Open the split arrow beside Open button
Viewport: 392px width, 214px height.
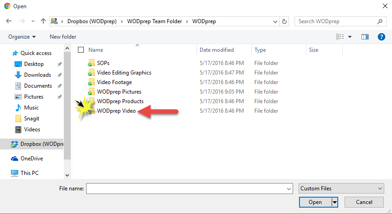[x=335, y=202]
